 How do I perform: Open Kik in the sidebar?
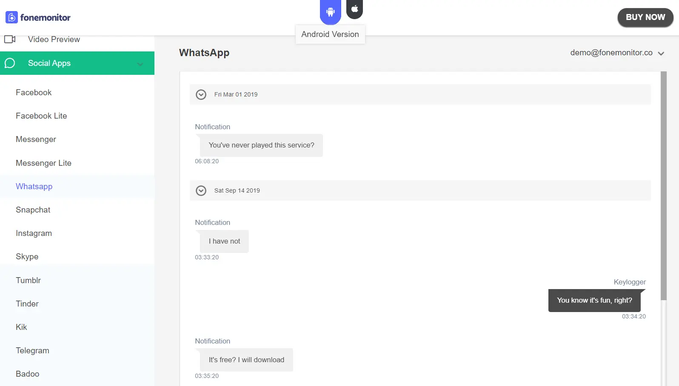pyautogui.click(x=21, y=327)
